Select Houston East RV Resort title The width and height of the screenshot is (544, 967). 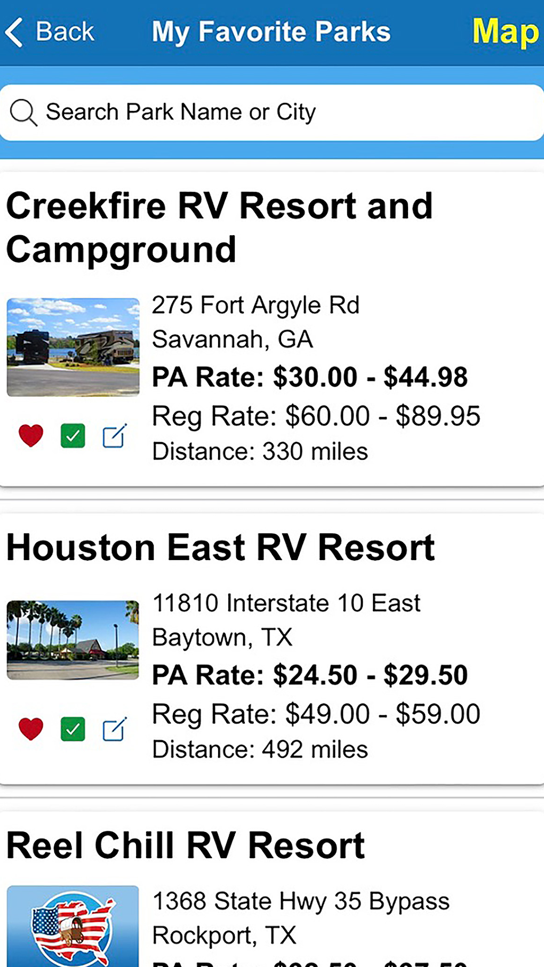coord(220,547)
